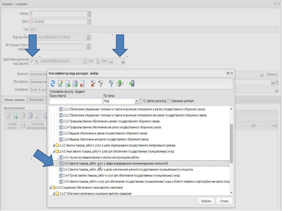Click the create copy of record icon
This screenshot has height=211, width=282.
[75, 83]
